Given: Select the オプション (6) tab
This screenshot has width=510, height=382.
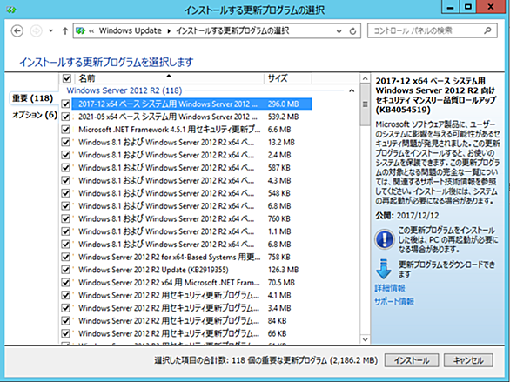Looking at the screenshot, I should coord(35,115).
